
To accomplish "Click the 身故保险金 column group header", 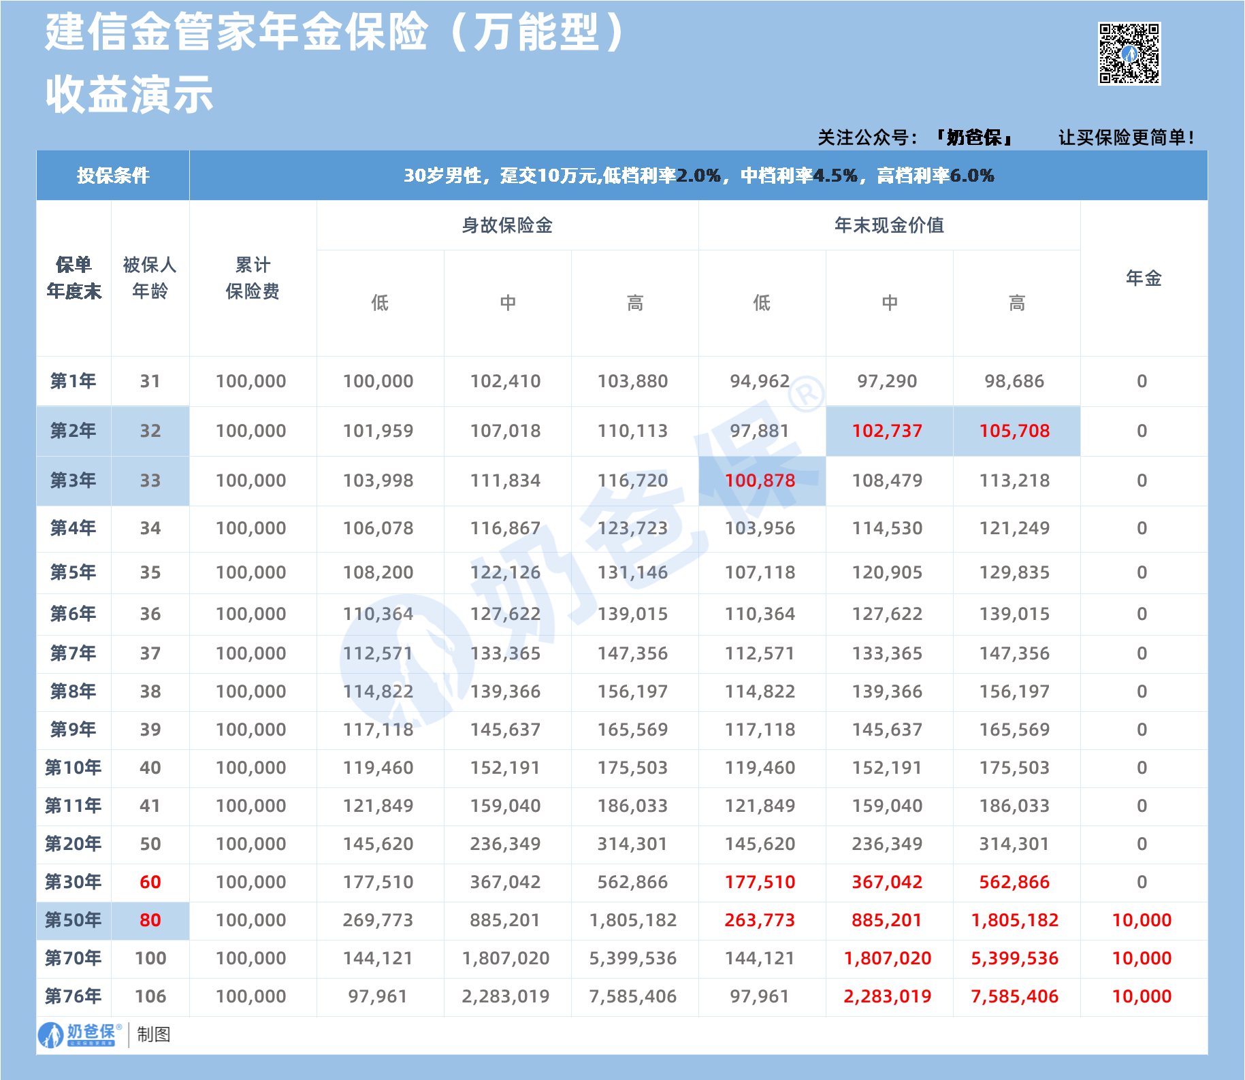I will 507,225.
